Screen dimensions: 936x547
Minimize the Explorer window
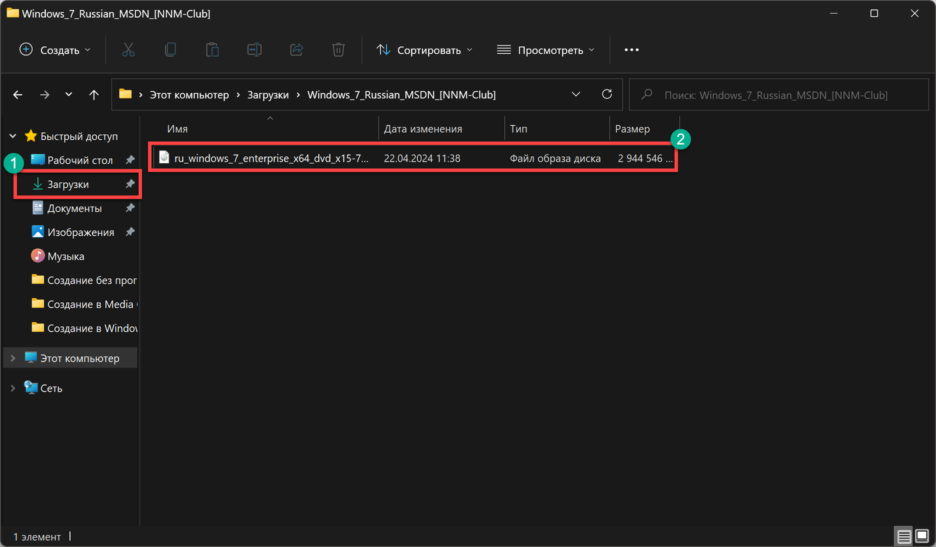[x=834, y=13]
